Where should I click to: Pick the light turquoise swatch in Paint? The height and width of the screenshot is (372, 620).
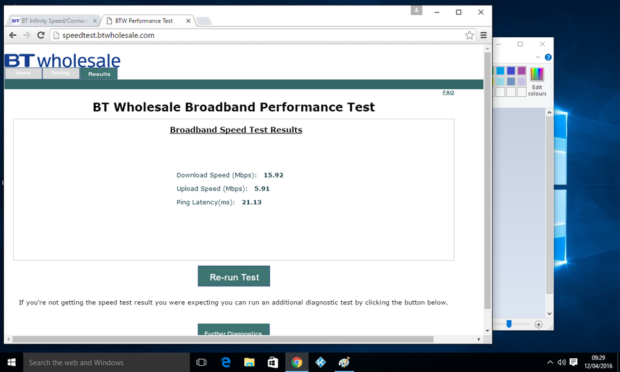[500, 81]
